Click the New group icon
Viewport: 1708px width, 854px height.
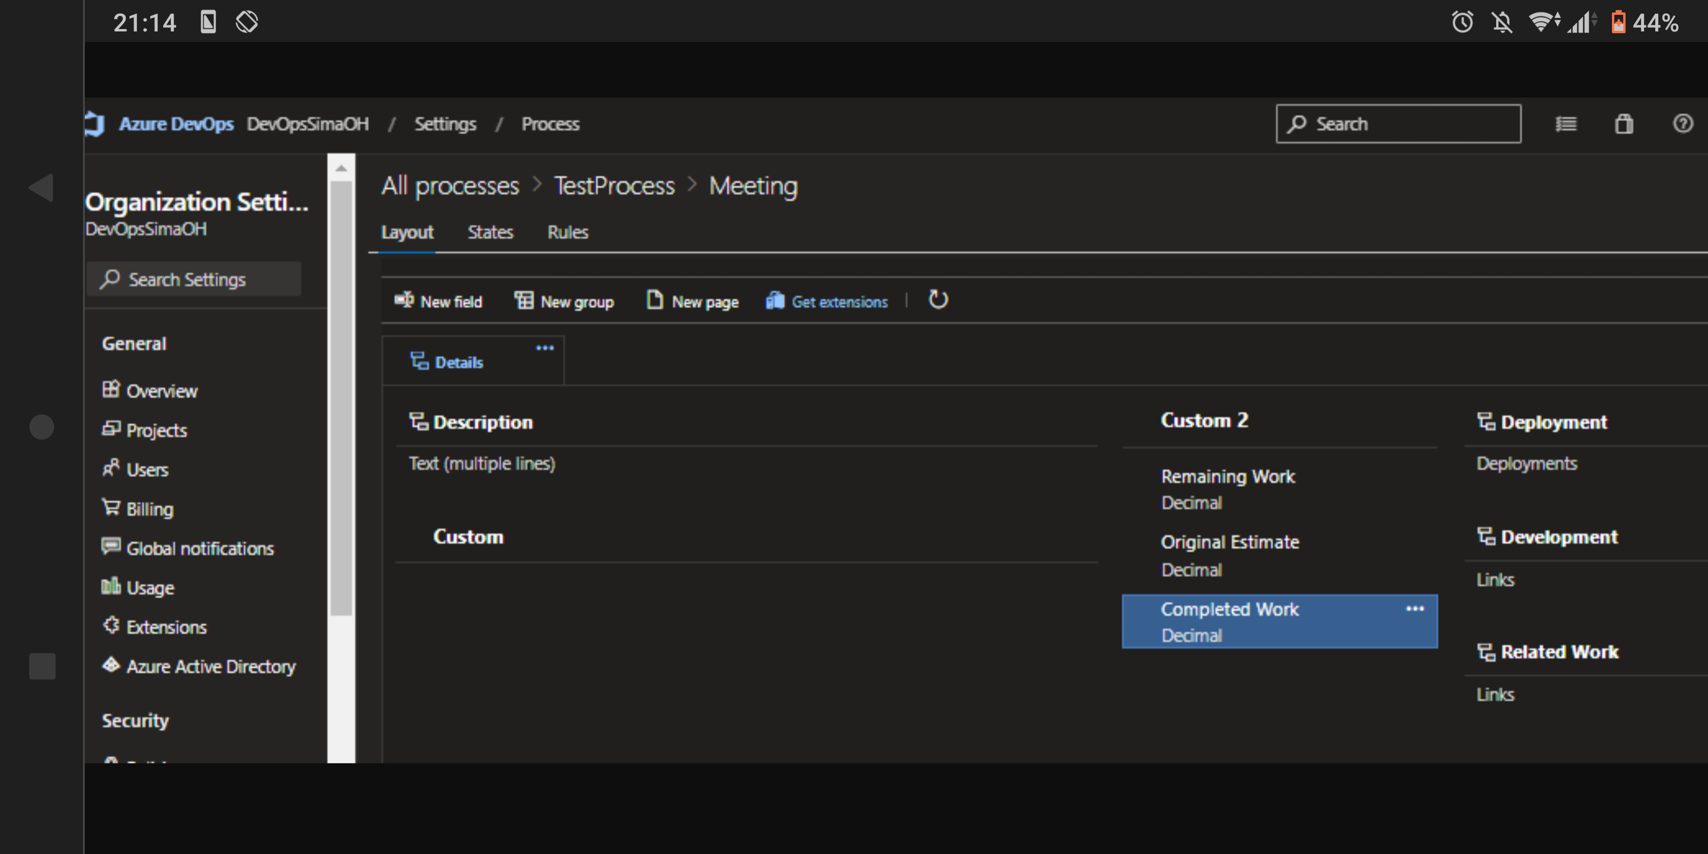(524, 300)
